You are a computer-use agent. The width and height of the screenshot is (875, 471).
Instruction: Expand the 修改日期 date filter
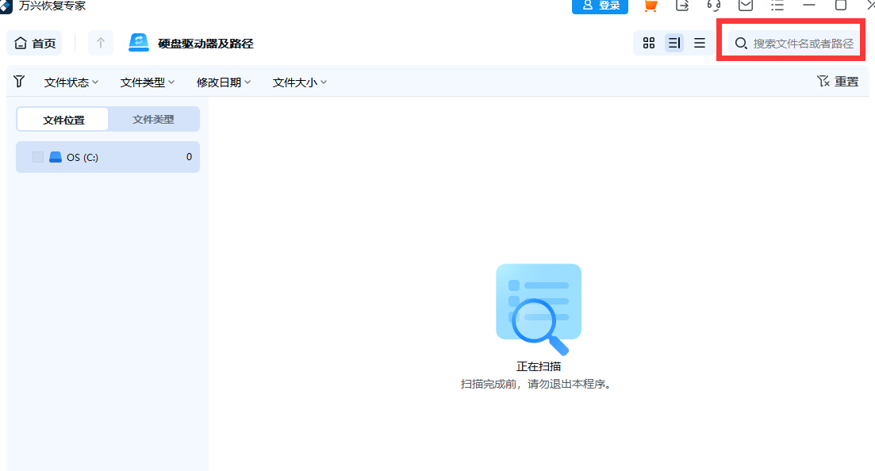[x=223, y=81]
